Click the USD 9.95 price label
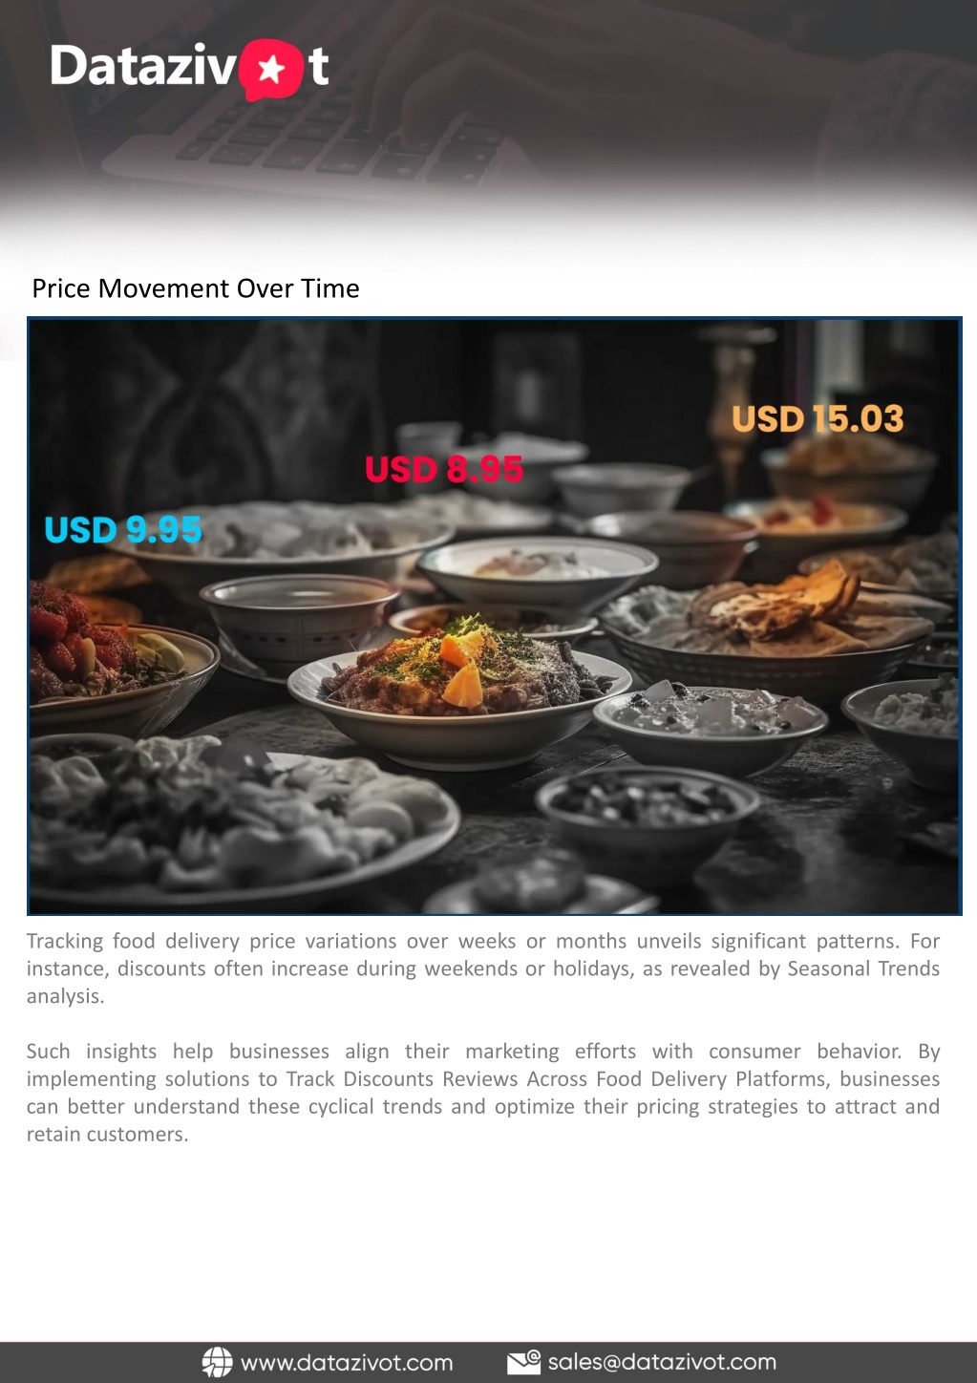This screenshot has height=1383, width=977. pyautogui.click(x=123, y=529)
